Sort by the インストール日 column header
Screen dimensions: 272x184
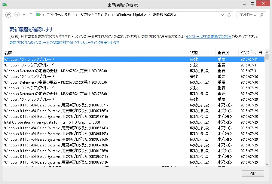251,53
